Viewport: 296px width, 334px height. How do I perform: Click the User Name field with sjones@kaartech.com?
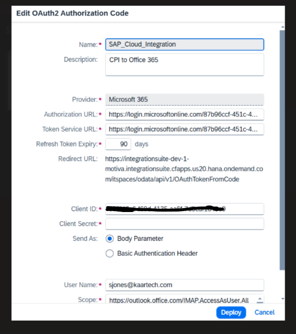click(x=185, y=285)
